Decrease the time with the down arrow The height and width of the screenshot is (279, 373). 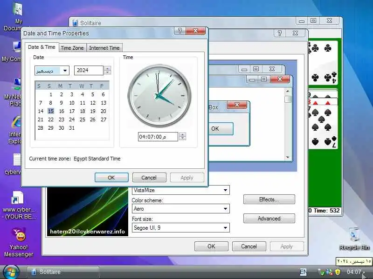click(182, 139)
